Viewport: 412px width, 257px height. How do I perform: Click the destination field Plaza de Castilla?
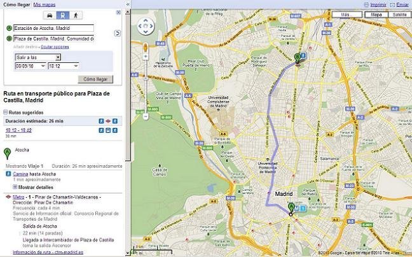point(53,39)
